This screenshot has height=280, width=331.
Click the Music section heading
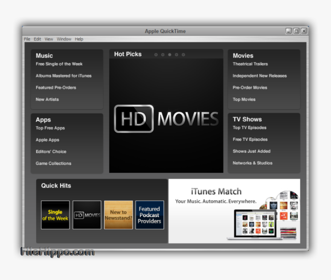click(44, 56)
